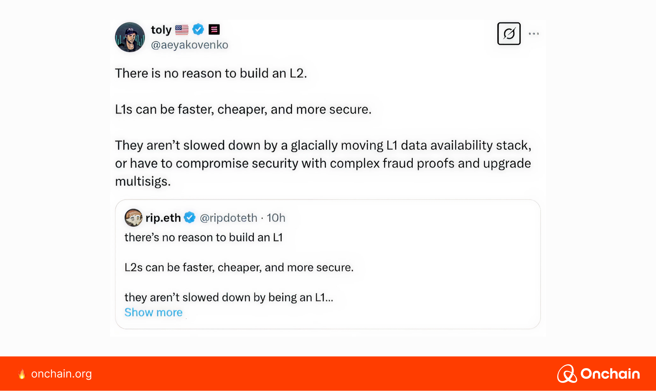656x391 pixels.
Task: Click the rip.eth display name
Action: coord(163,218)
